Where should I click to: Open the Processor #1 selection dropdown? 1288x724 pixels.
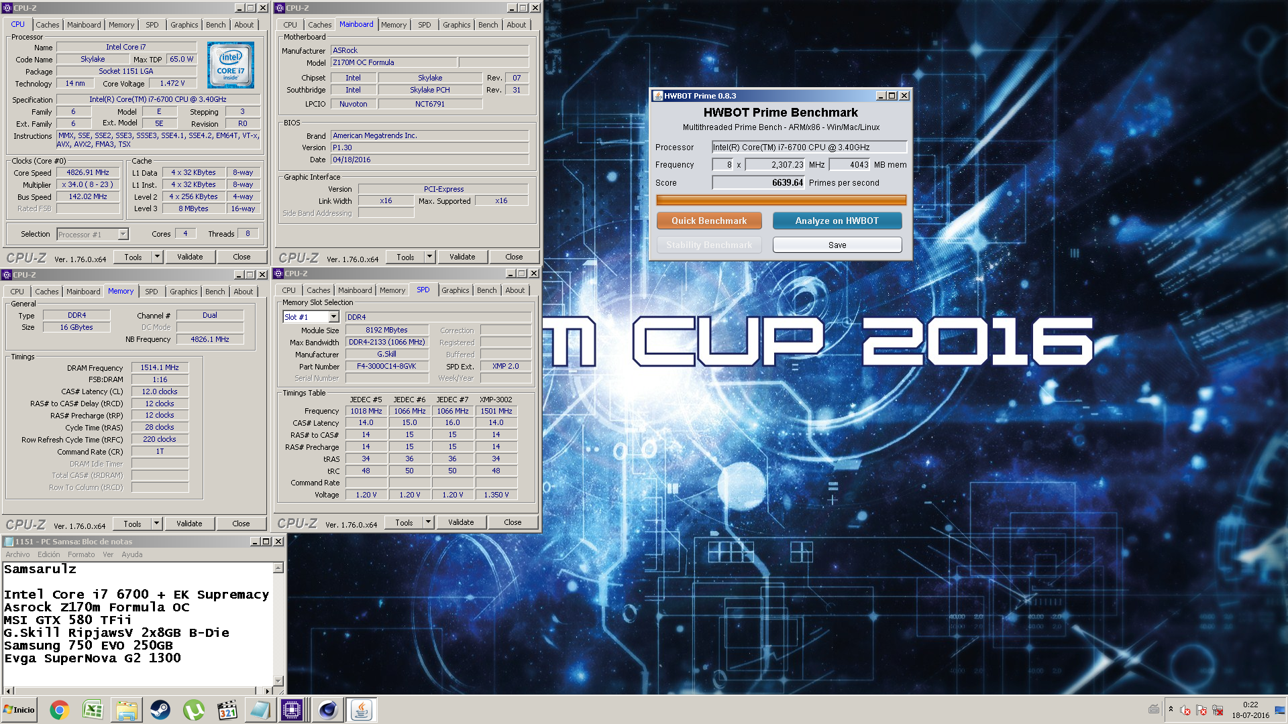coord(123,235)
